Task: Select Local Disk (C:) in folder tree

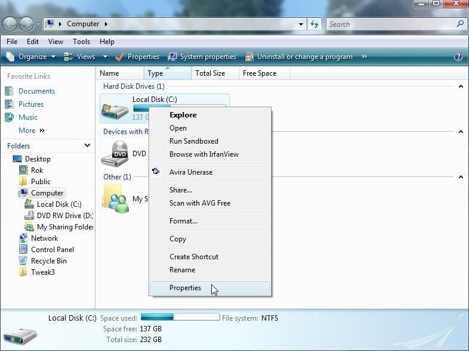Action: pos(53,204)
